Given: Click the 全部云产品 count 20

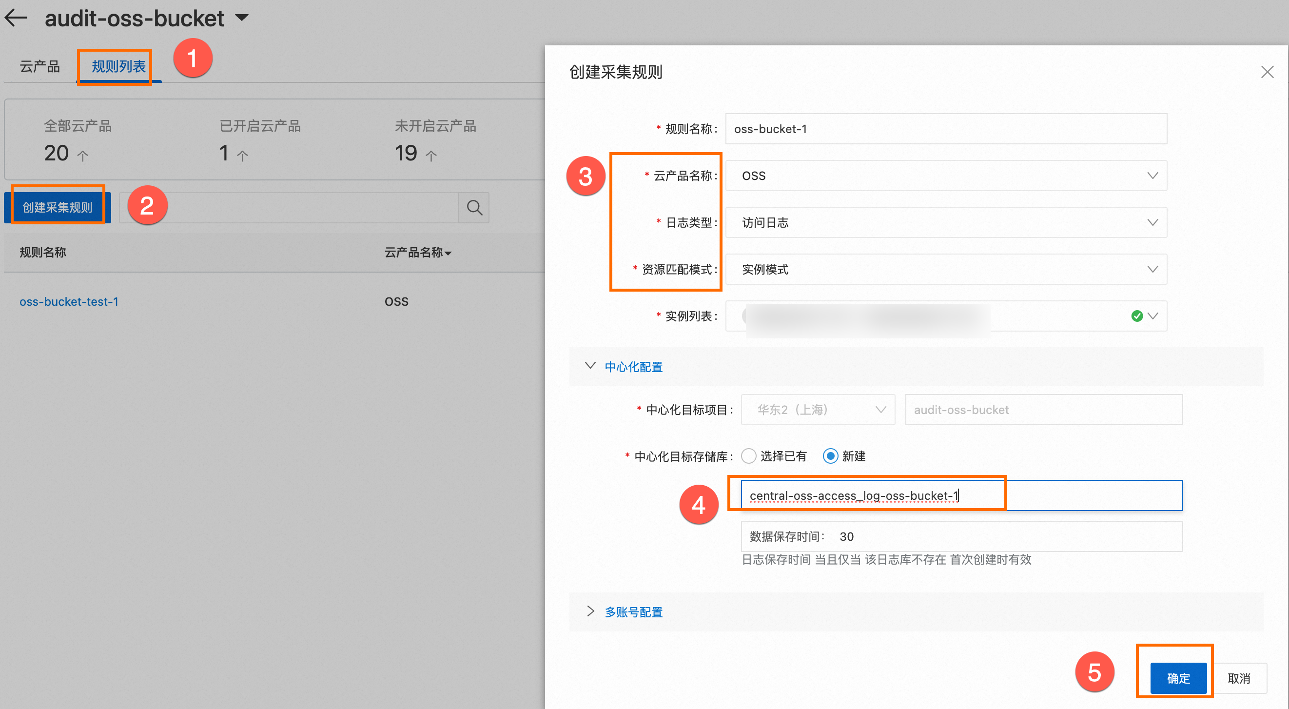Looking at the screenshot, I should (x=56, y=153).
